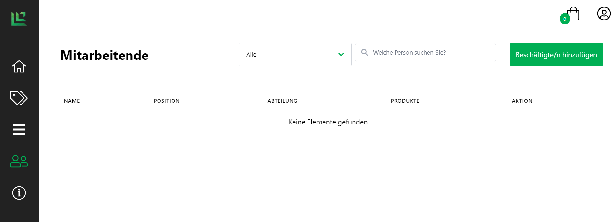The height and width of the screenshot is (222, 616).
Task: Click the magnifier search icon
Action: pos(365,53)
